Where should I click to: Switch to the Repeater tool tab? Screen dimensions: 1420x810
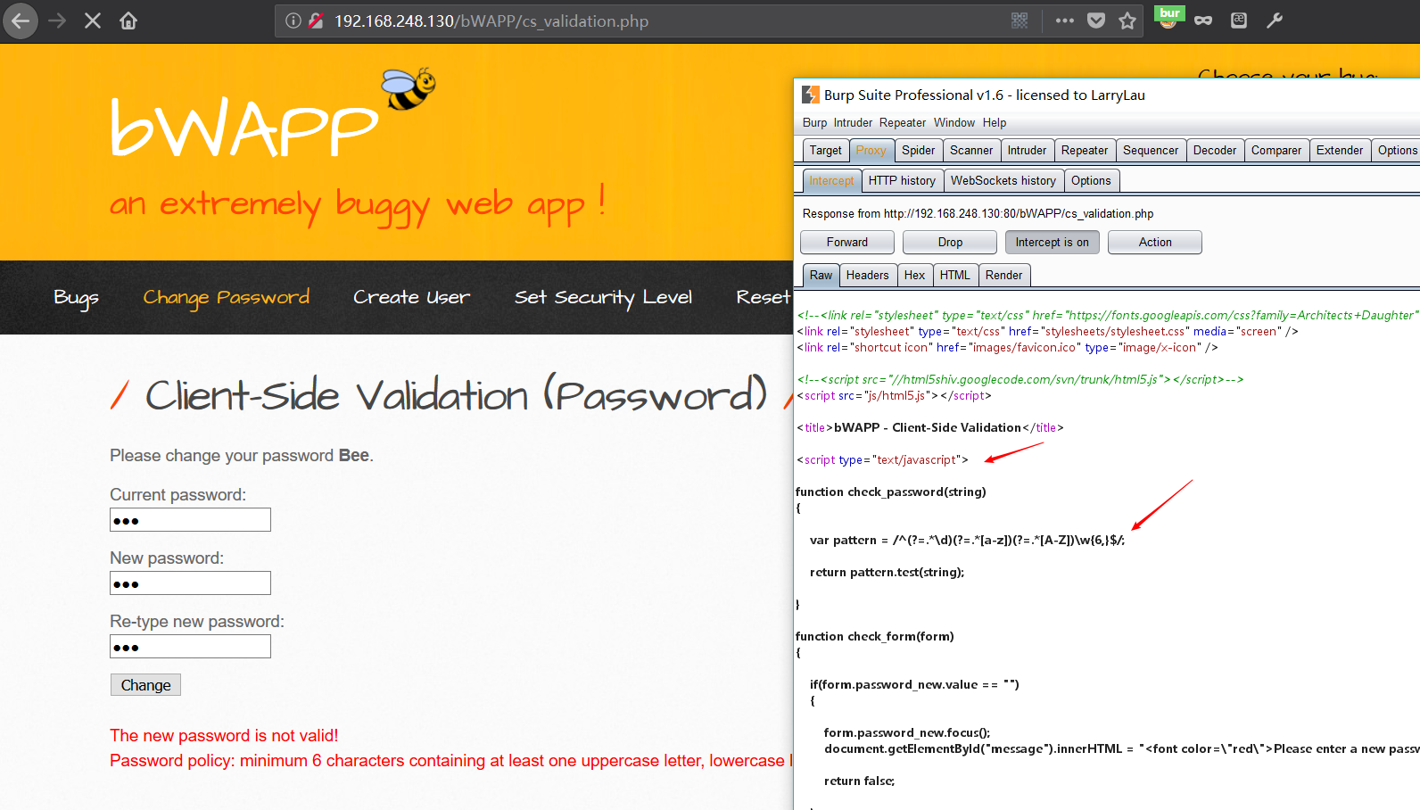click(1085, 151)
